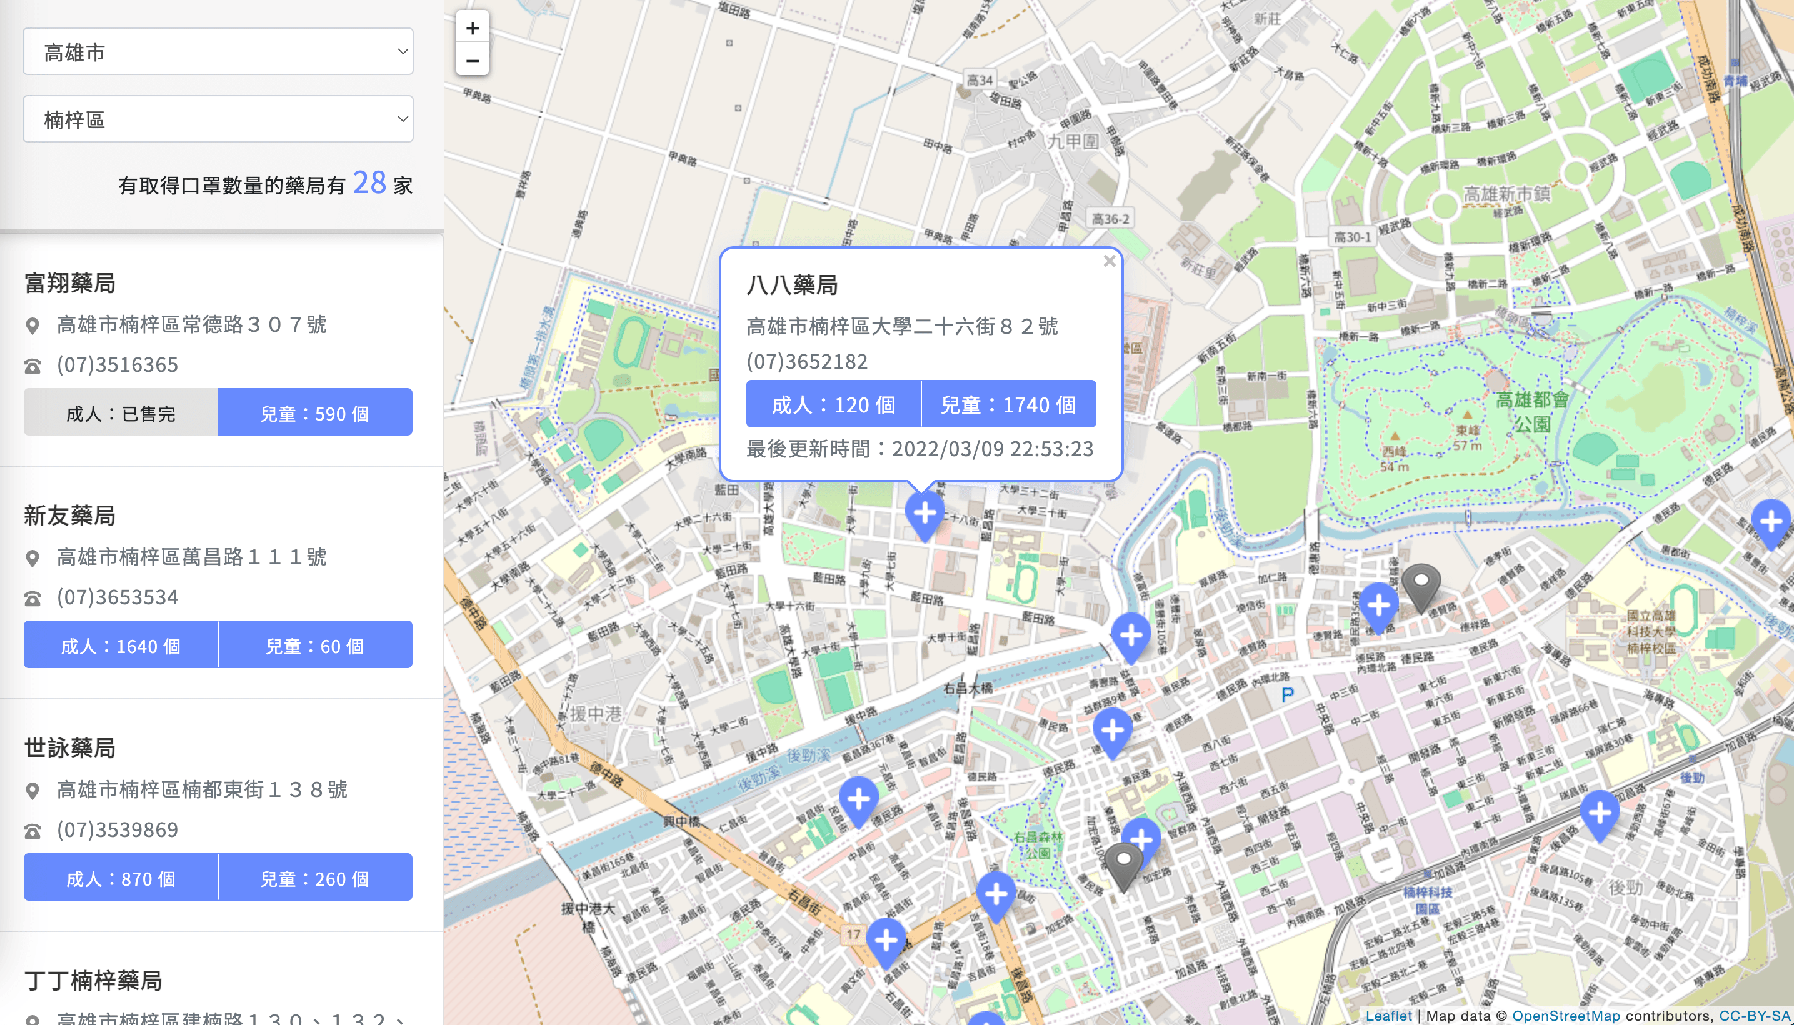Click 富翔藥局 adult masks sold-out button
The height and width of the screenshot is (1025, 1794).
121,412
